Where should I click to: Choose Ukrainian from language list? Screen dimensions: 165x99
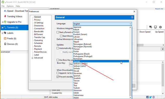coord(101,90)
